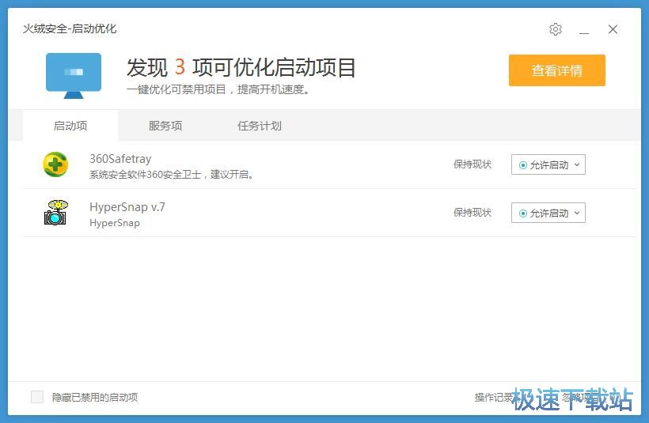The height and width of the screenshot is (423, 649).
Task: Open the 操作记录 link
Action: click(x=494, y=398)
